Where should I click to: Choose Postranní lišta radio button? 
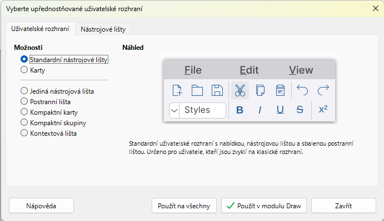46,101
